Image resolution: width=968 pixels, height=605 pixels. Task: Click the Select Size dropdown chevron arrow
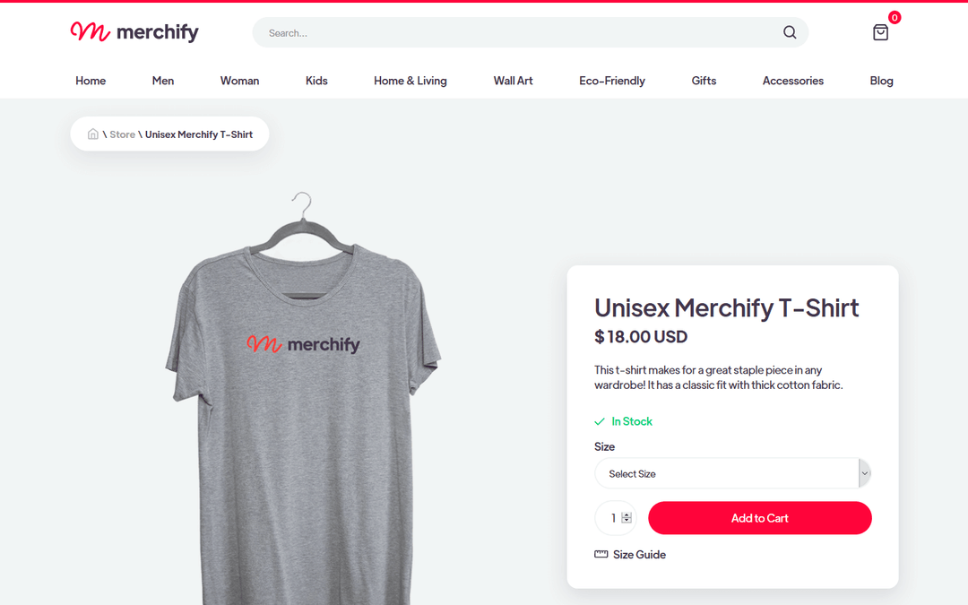(864, 473)
